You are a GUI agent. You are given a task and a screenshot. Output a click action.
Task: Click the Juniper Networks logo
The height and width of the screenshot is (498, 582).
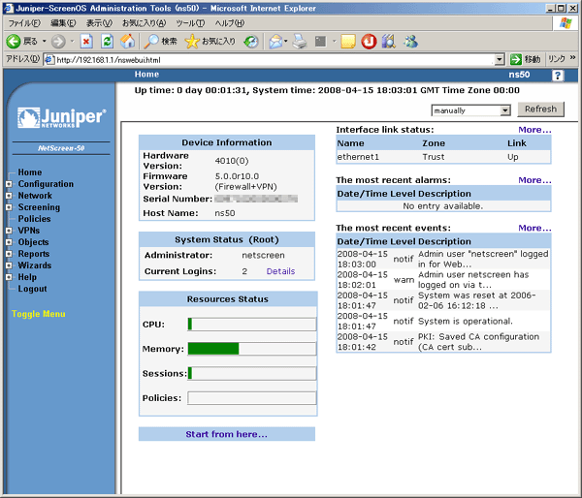point(62,118)
